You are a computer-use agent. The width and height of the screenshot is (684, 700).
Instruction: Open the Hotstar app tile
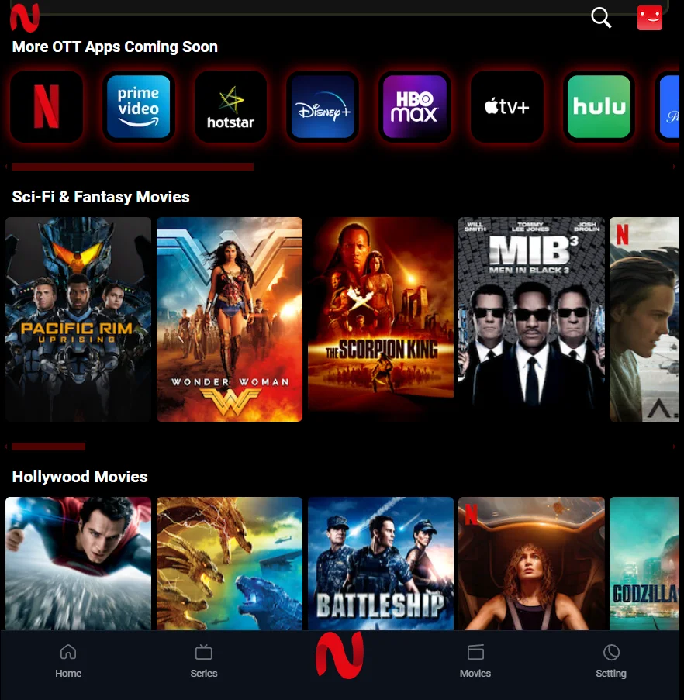[x=230, y=107]
